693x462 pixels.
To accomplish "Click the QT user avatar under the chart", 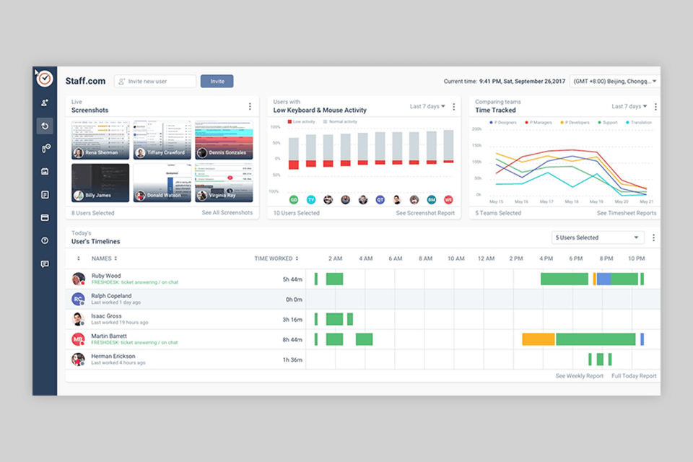I will point(380,200).
